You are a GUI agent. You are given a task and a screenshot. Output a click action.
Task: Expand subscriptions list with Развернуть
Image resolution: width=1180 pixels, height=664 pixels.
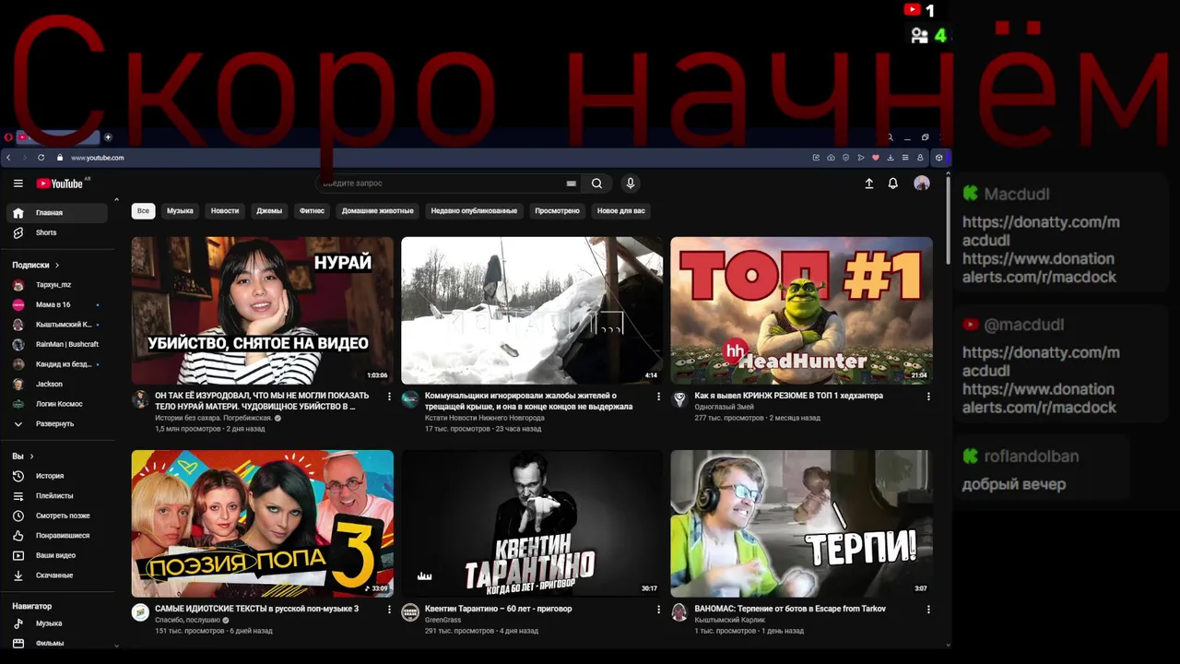pyautogui.click(x=57, y=423)
